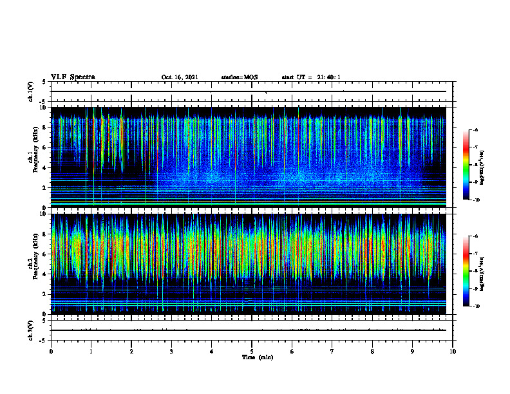The height and width of the screenshot is (394, 510).
Task: Click the ch.2 Frequency (kHz) axis label
Action: 33,256
